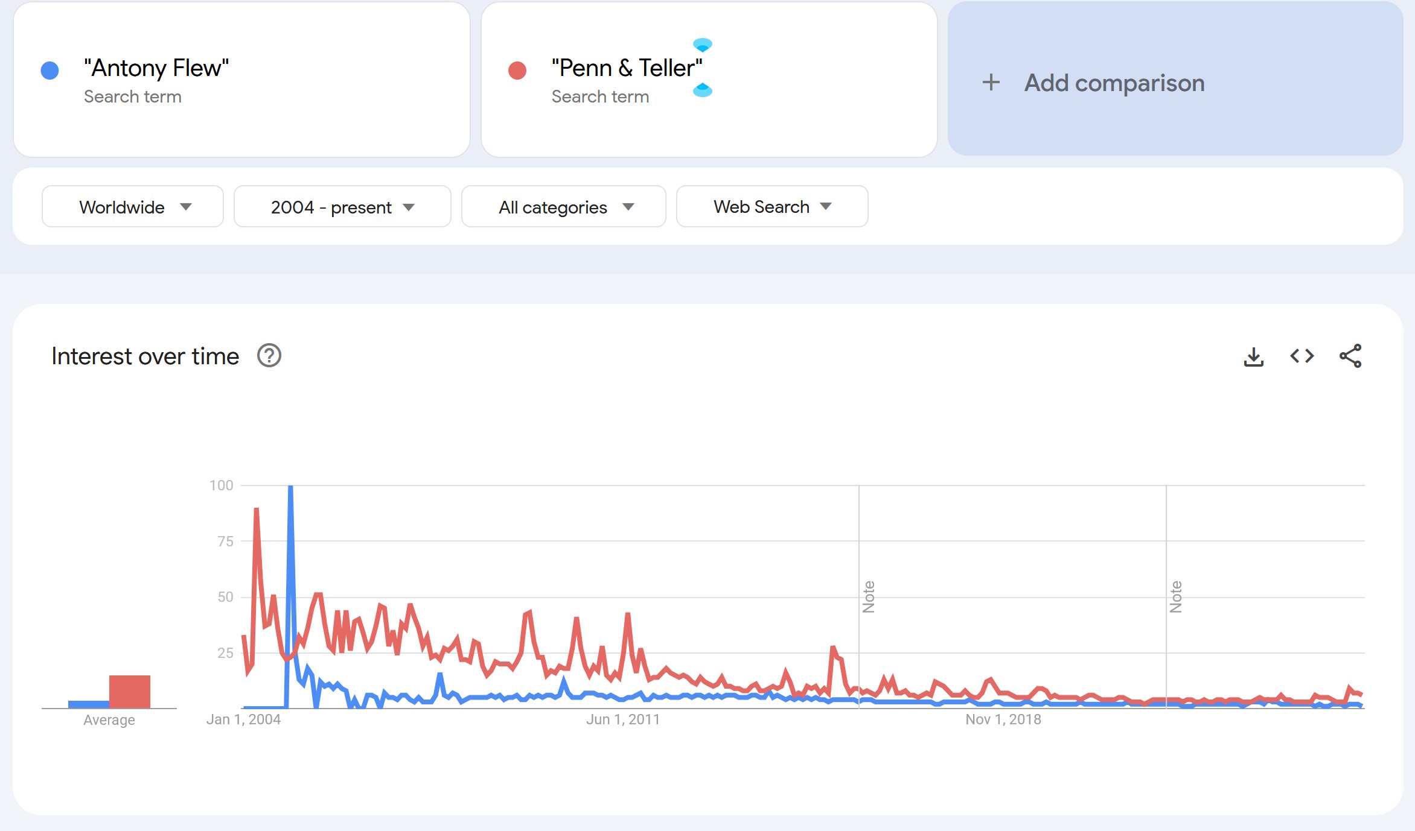Click Add comparison
This screenshot has width=1415, height=831.
1114,83
